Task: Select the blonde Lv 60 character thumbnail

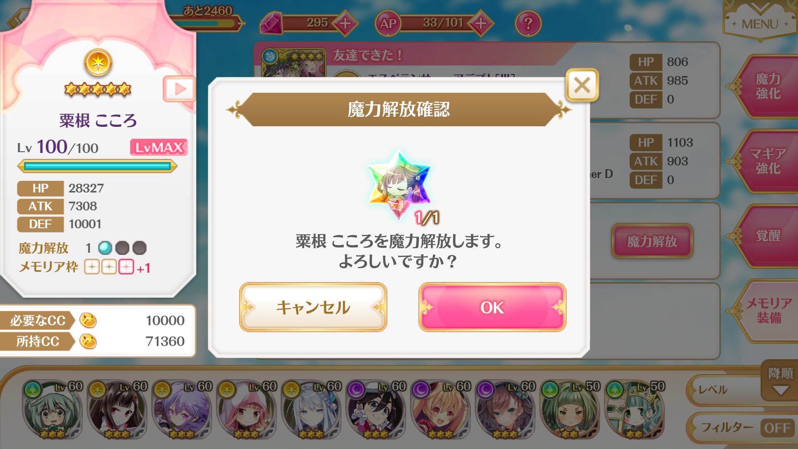Action: coord(441,410)
